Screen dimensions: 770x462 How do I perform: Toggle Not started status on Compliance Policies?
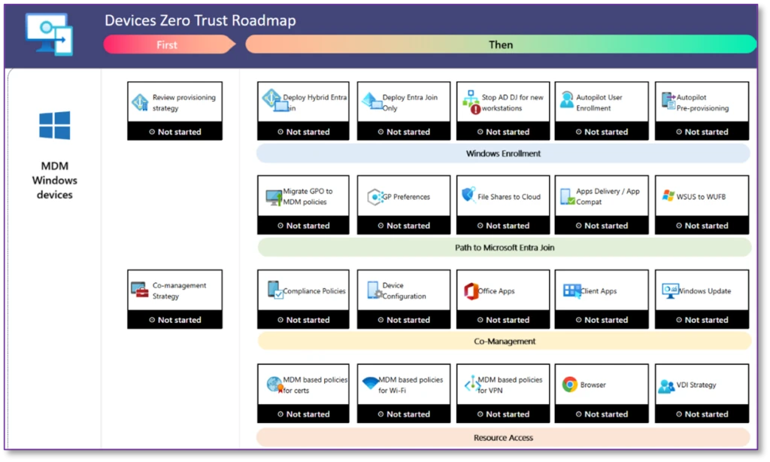[x=303, y=319]
